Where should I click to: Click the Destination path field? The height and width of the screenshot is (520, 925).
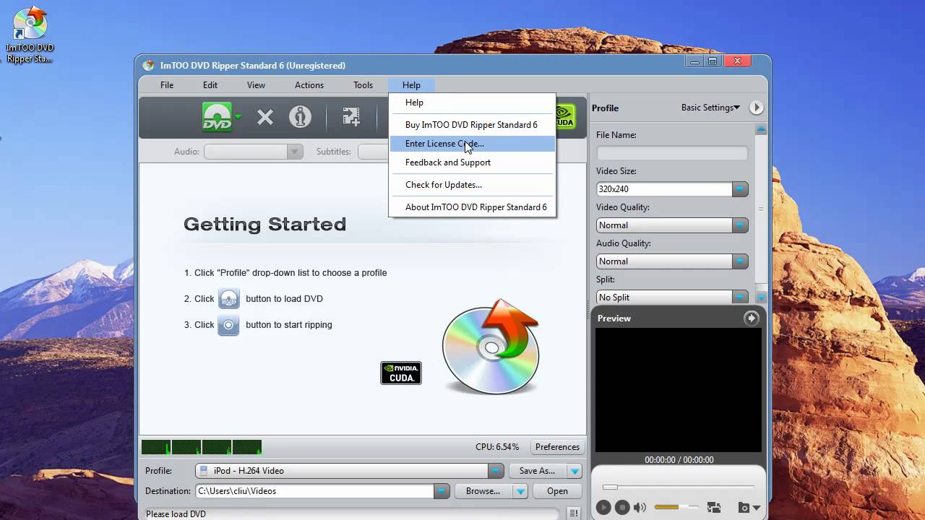(314, 491)
